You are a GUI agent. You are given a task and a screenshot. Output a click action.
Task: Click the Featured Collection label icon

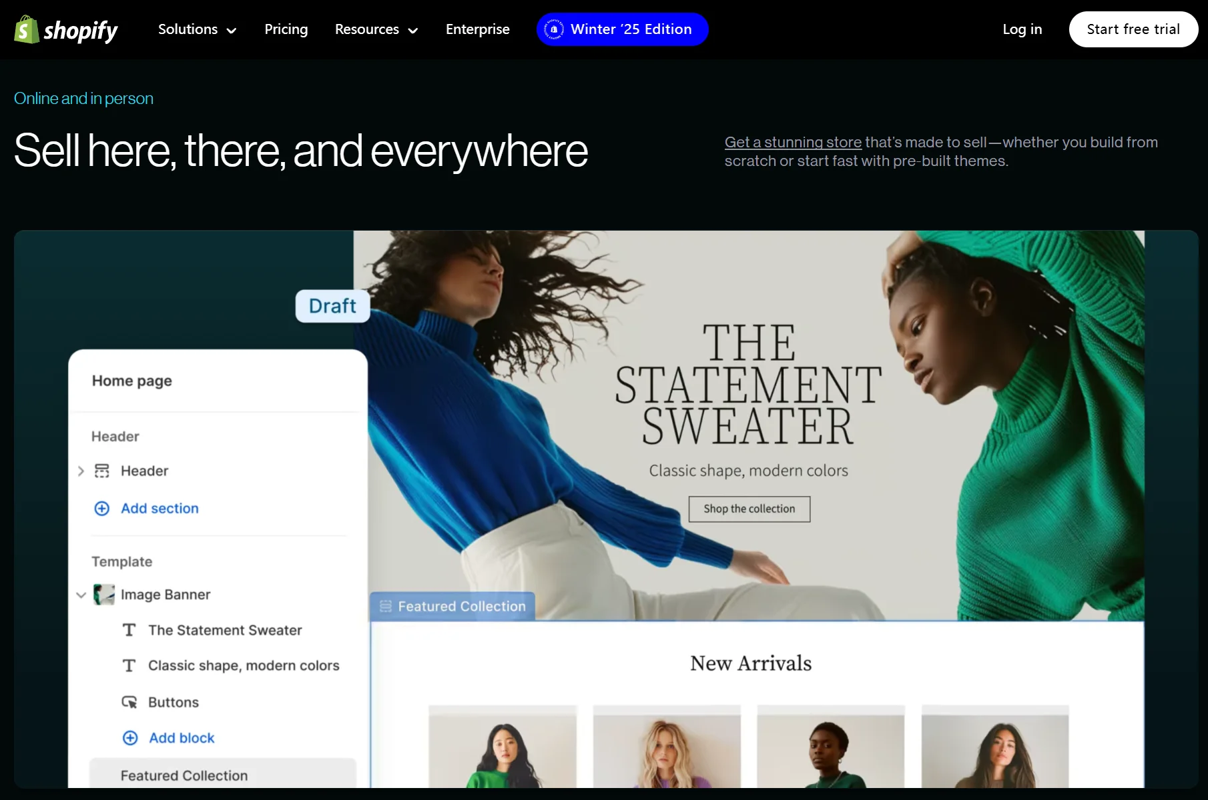coord(386,607)
